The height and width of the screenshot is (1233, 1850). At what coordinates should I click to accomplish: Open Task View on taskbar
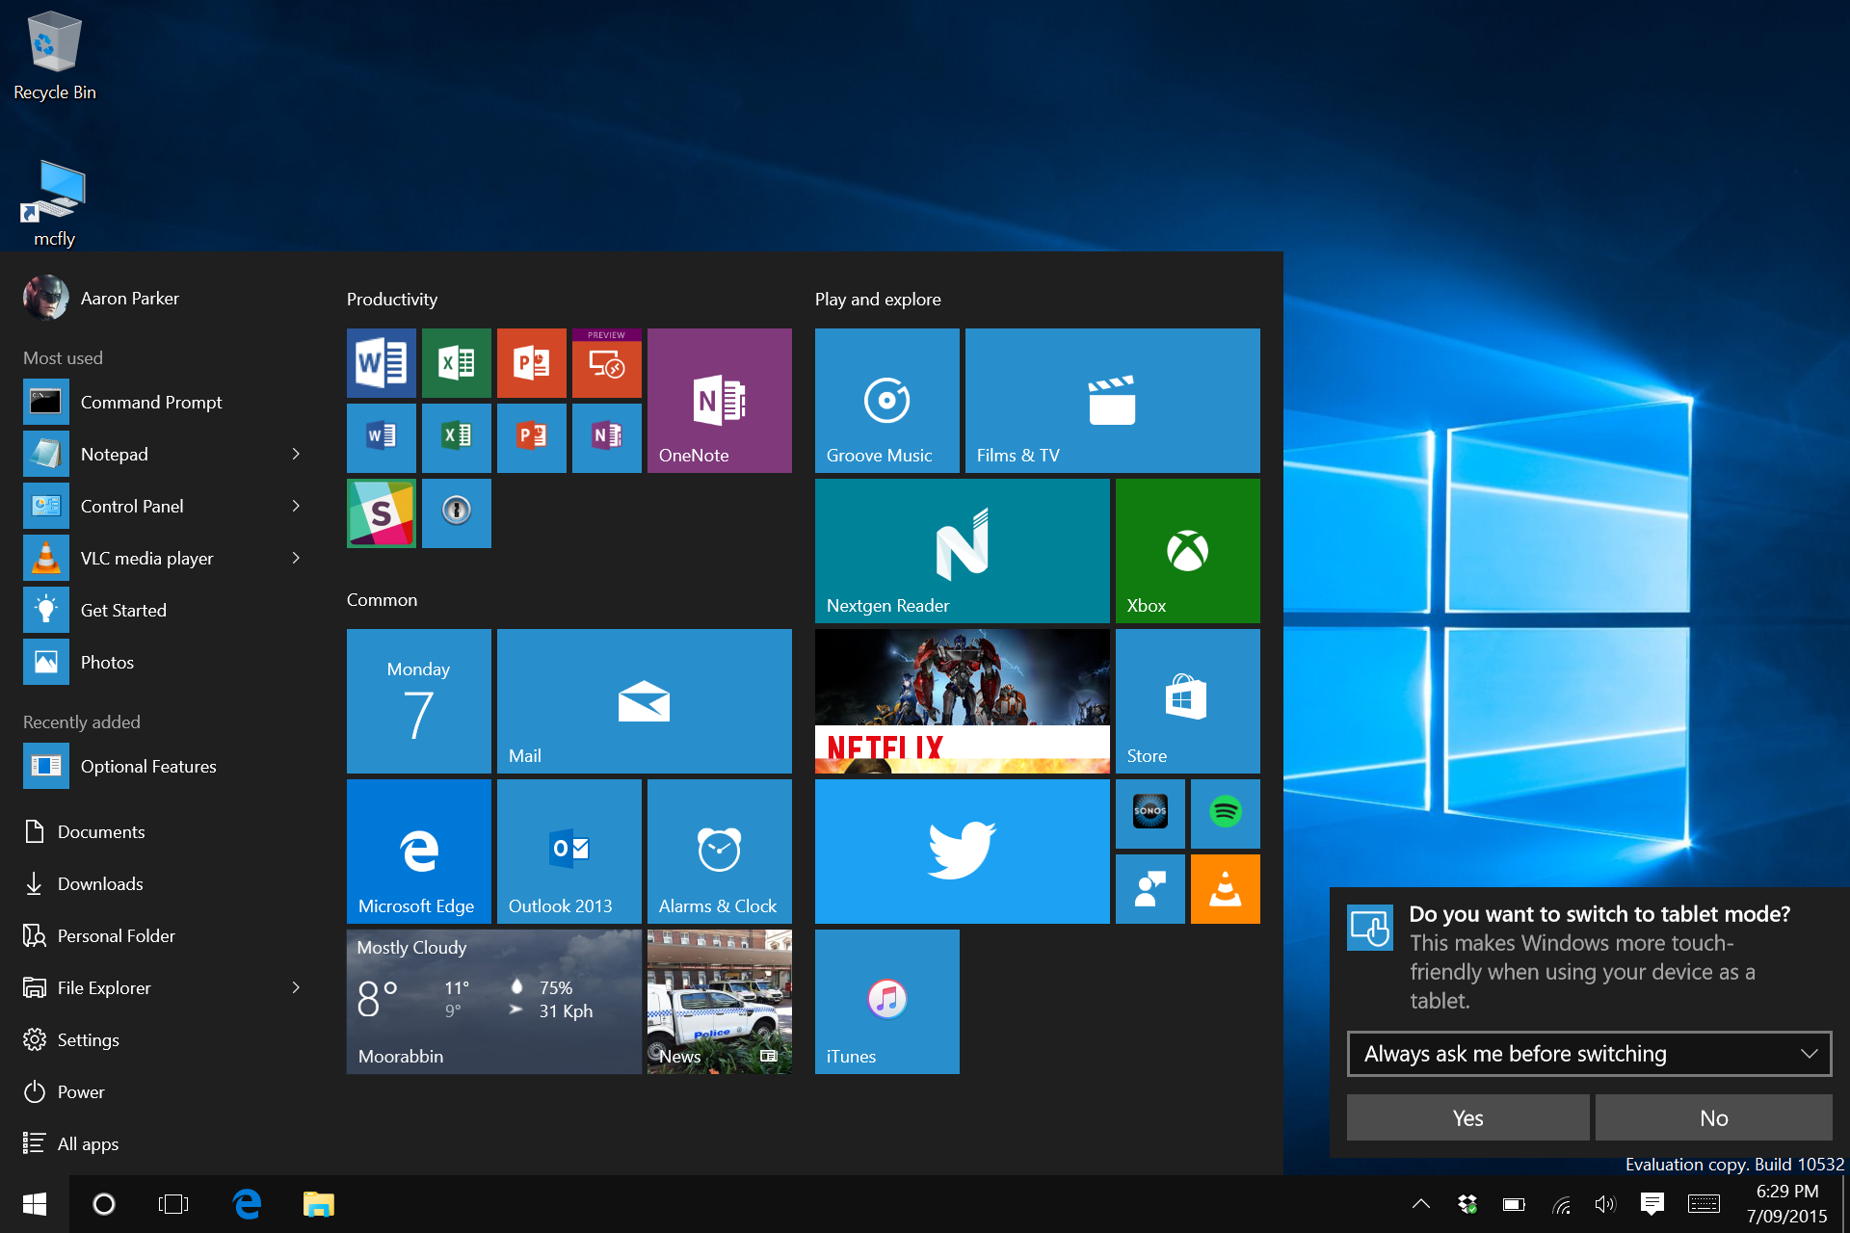[173, 1204]
